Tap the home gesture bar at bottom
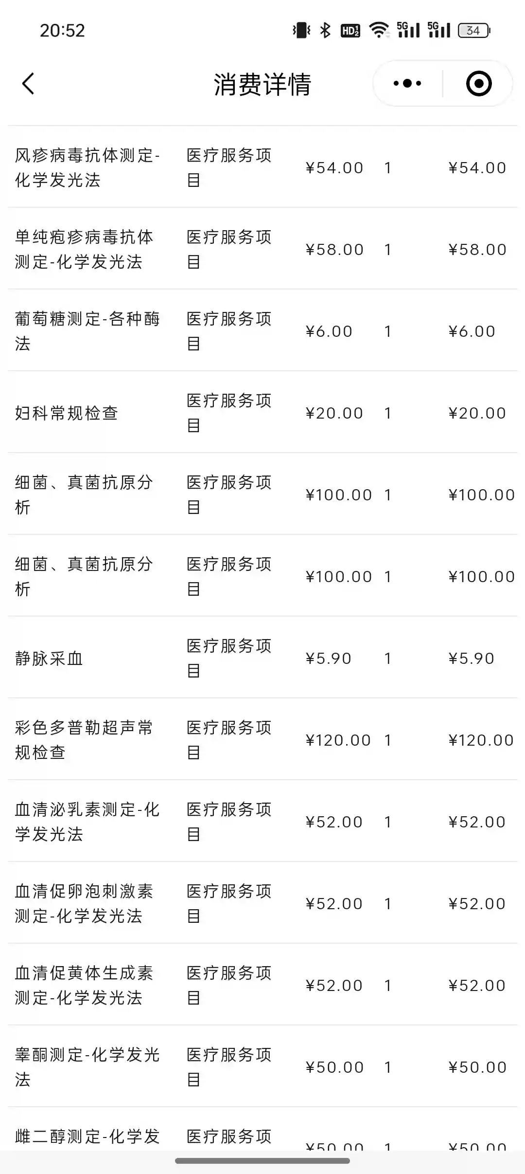Viewport: 525px width, 1174px height. (x=262, y=1161)
